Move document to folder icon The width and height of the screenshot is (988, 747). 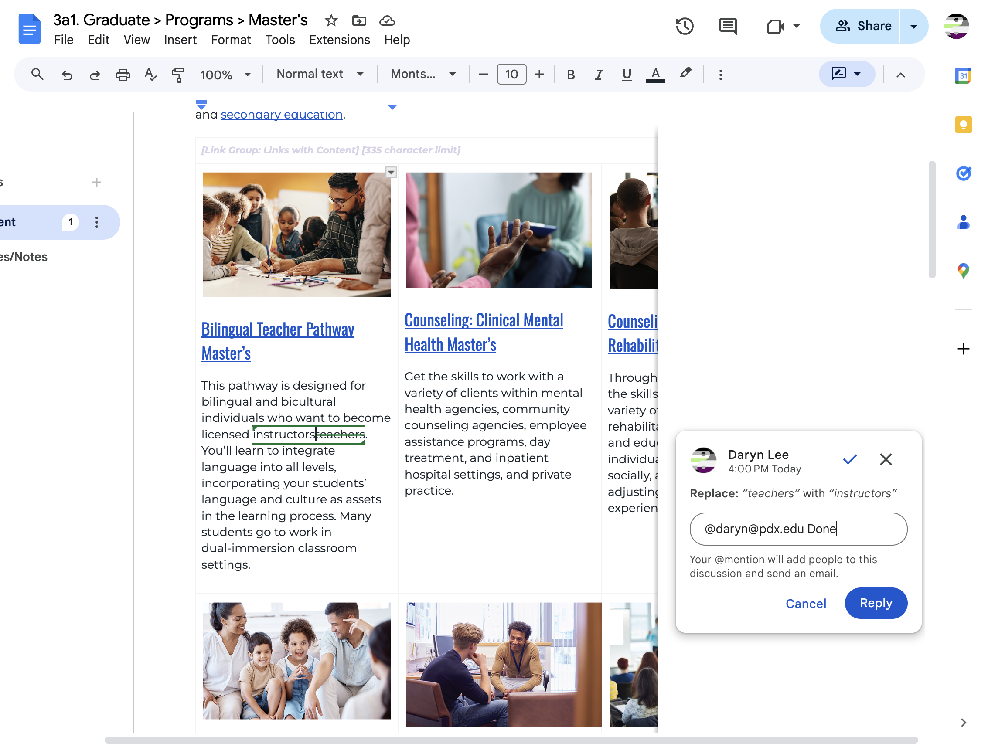tap(359, 20)
